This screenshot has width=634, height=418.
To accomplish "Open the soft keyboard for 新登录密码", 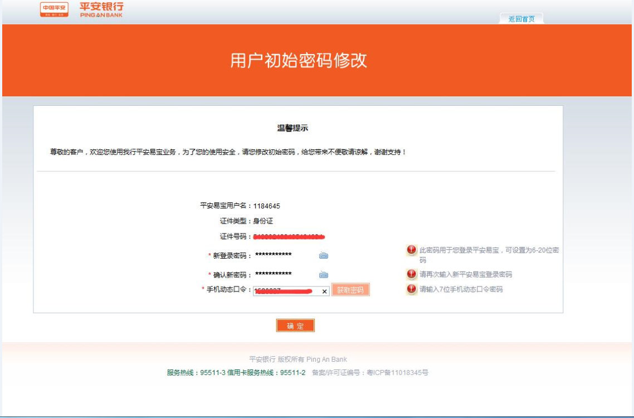I will point(324,255).
